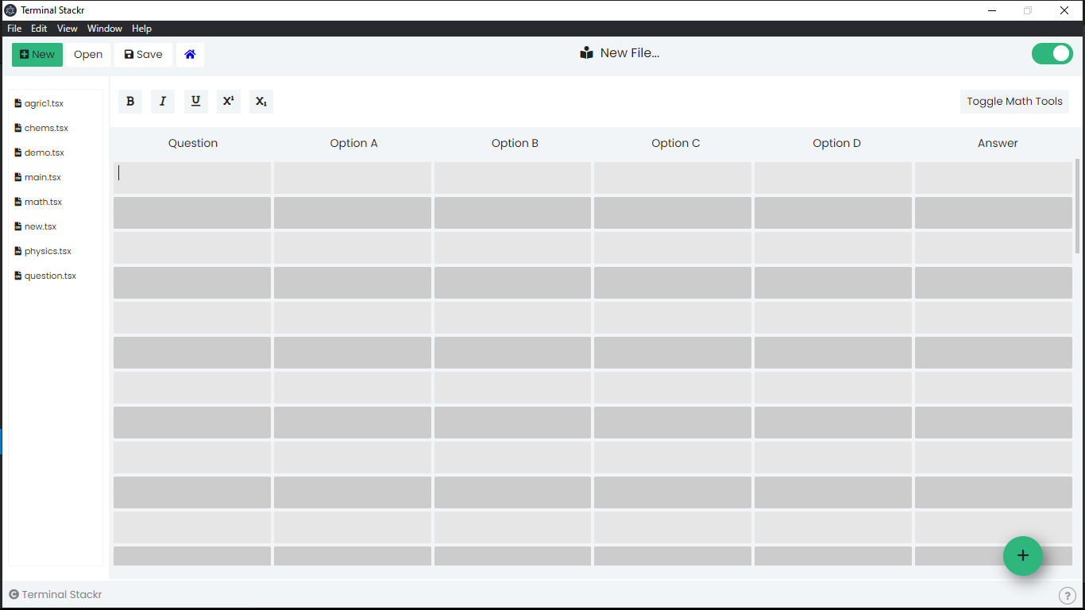Open the Help menu
Screen dimensions: 1085x610
click(142, 29)
